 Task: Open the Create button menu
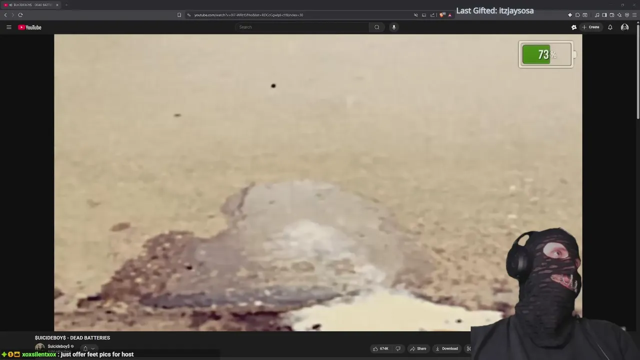point(591,27)
